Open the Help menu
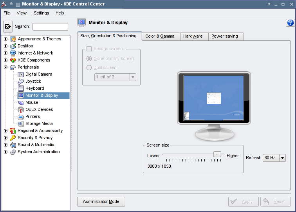 pyautogui.click(x=60, y=13)
